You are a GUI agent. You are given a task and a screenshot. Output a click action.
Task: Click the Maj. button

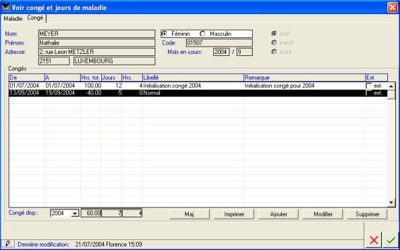coord(189,214)
